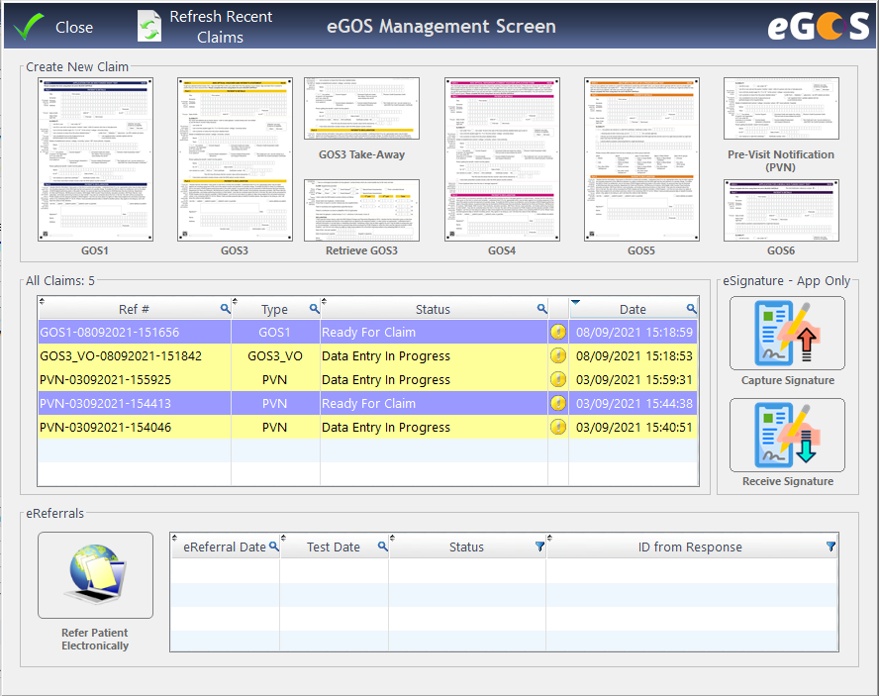Click search icon in Test Date column

[x=382, y=547]
